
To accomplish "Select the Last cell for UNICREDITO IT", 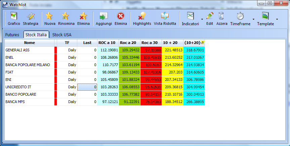I will tap(87, 87).
